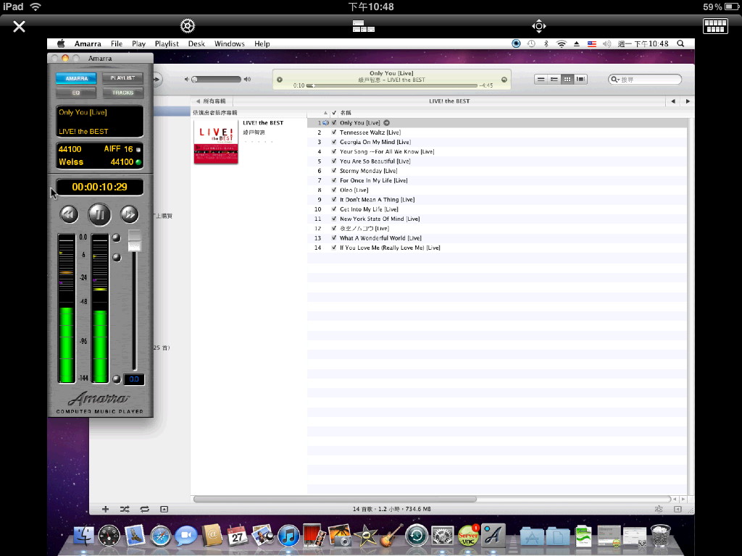This screenshot has height=556, width=742.
Task: Open the Amarra menu in menu bar
Action: [x=88, y=43]
